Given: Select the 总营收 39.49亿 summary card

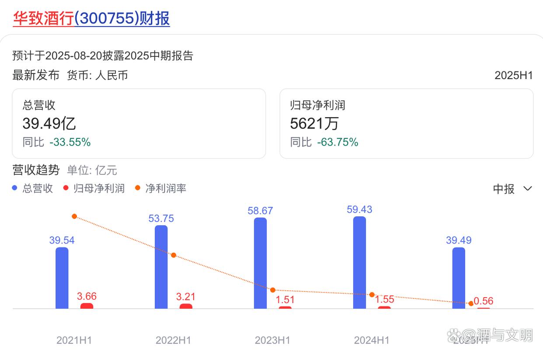Looking at the screenshot, I should [x=139, y=124].
